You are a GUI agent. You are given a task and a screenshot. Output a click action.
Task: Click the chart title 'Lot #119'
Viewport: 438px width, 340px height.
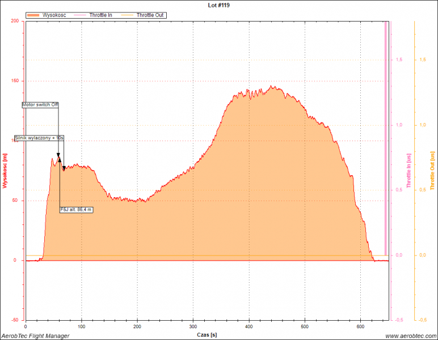[219, 5]
